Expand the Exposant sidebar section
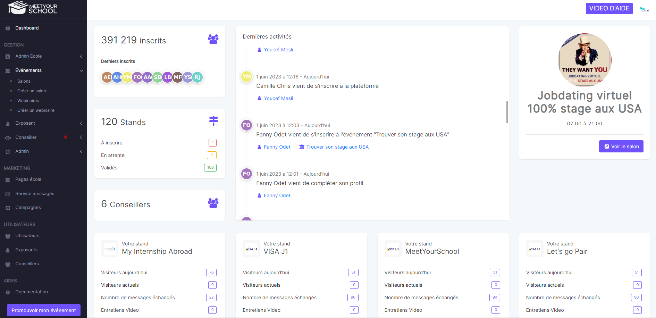 [x=81, y=123]
